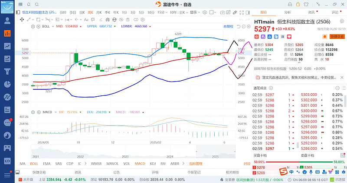Toggle right sidebar panel icon
Viewport: 347px width, 183px height.
[248, 13]
